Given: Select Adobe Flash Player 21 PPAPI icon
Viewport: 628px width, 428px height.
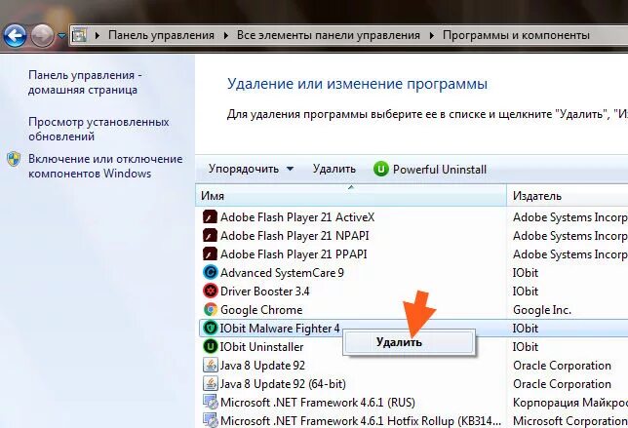Looking at the screenshot, I should pos(210,254).
